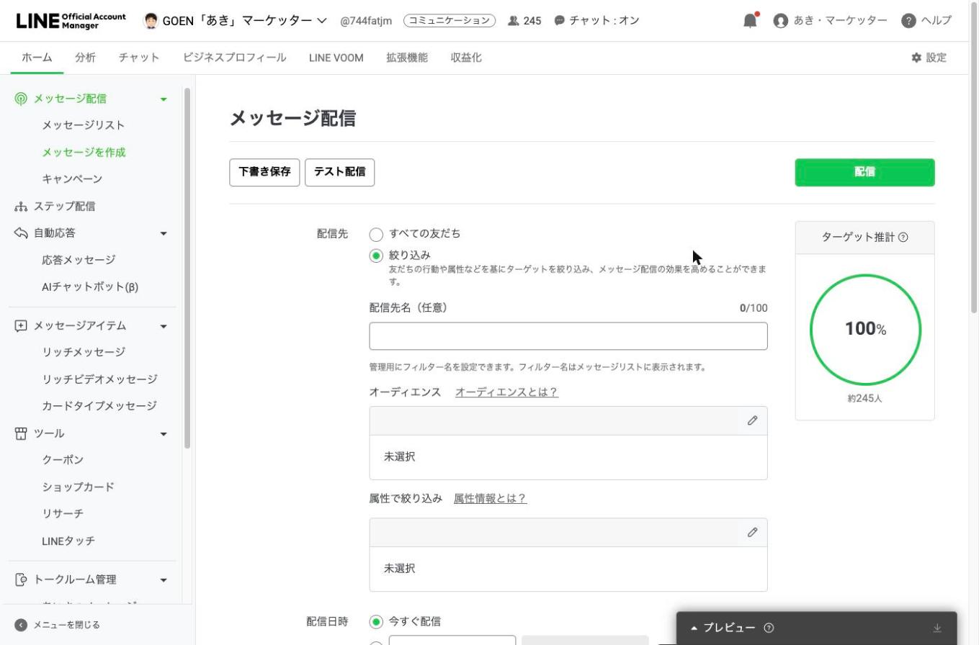Image resolution: width=979 pixels, height=645 pixels.
Task: Open the ビジネスプロフィール tab
Action: point(234,58)
